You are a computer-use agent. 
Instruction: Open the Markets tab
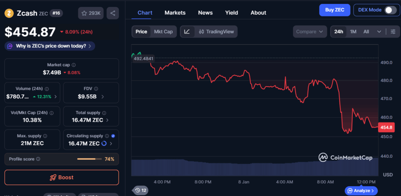(175, 13)
